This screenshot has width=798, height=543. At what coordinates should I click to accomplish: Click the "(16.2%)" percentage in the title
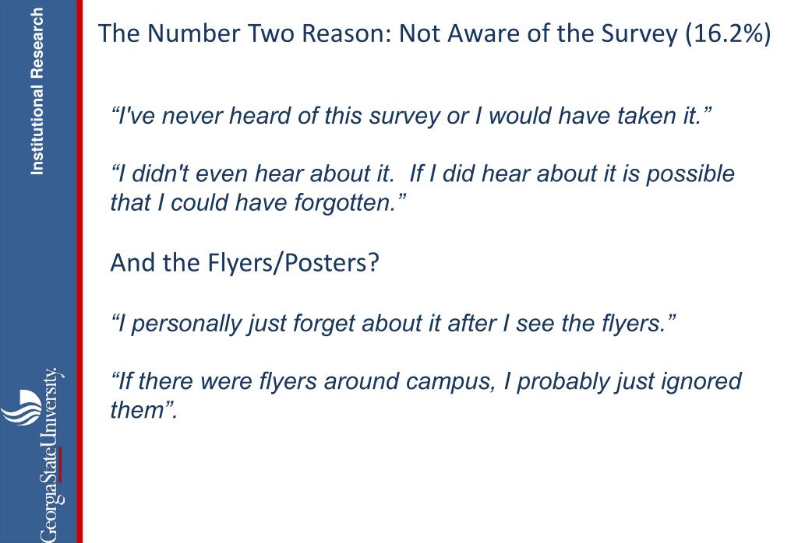pyautogui.click(x=728, y=34)
